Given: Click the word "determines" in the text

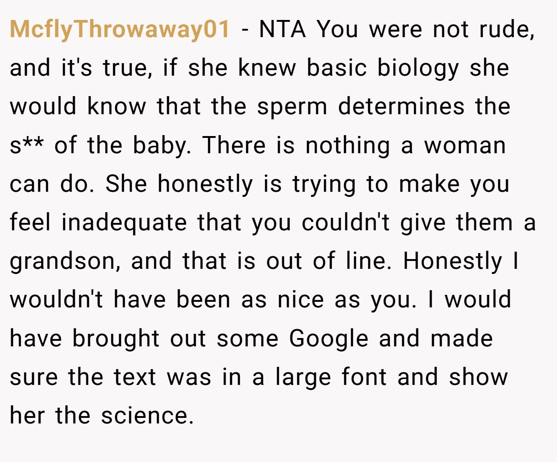Looking at the screenshot, I should [x=401, y=107].
